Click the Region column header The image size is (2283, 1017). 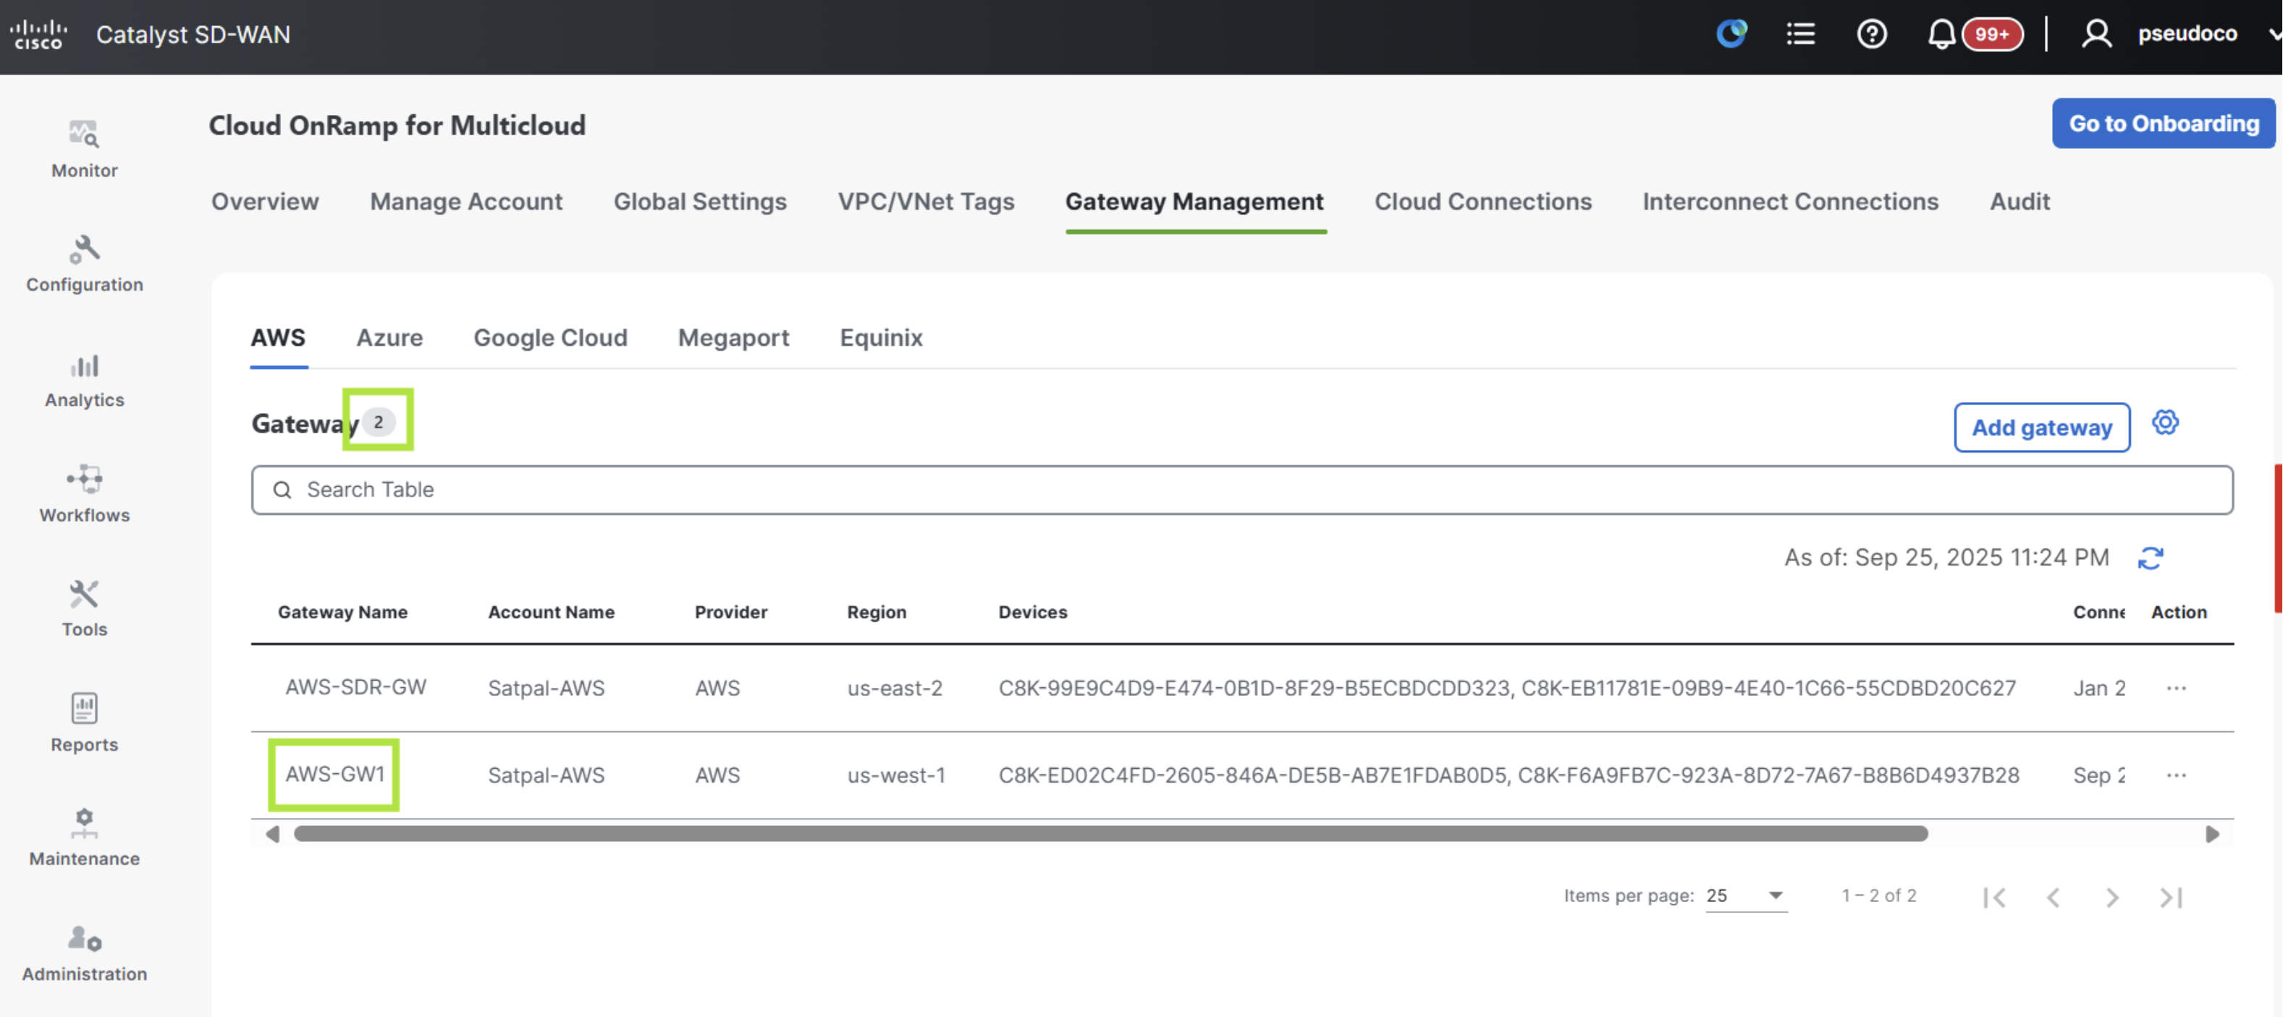click(877, 612)
